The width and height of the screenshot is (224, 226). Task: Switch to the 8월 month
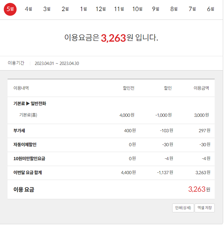[174, 9]
